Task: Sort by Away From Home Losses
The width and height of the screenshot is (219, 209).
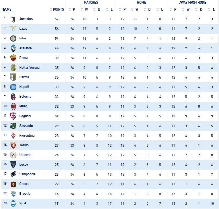Action: point(212,9)
